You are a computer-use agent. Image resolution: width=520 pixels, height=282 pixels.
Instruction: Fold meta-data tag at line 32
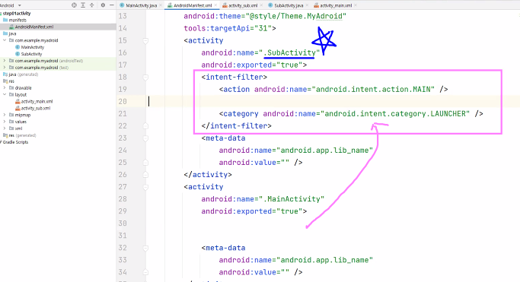145,248
